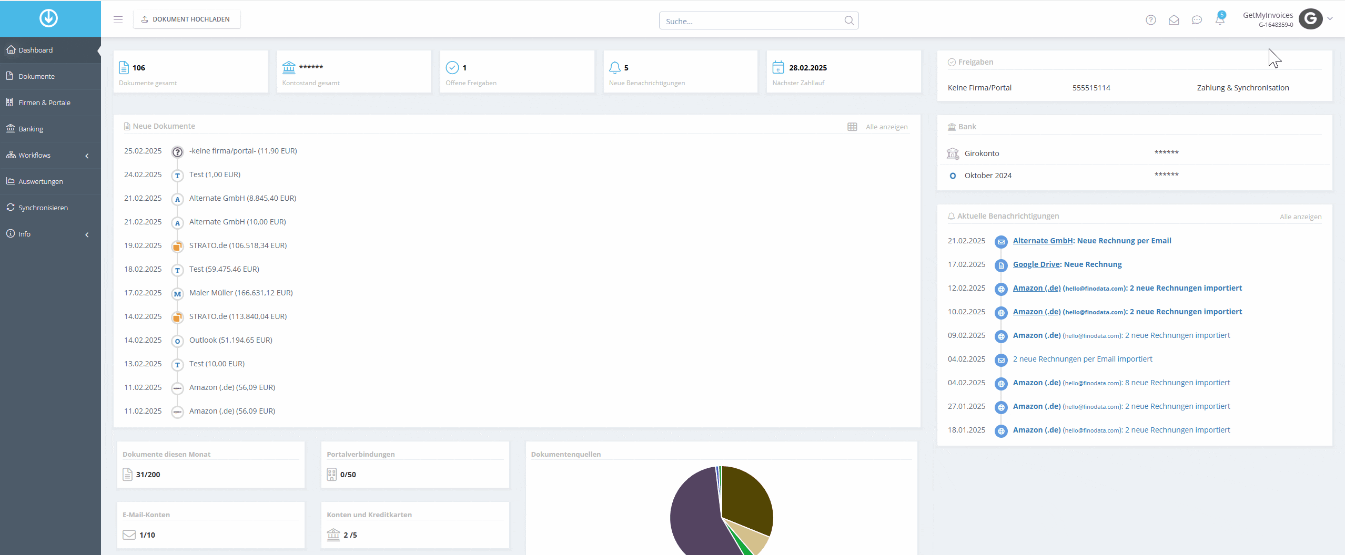Open Banking in the sidebar
This screenshot has width=1345, height=555.
click(x=50, y=129)
